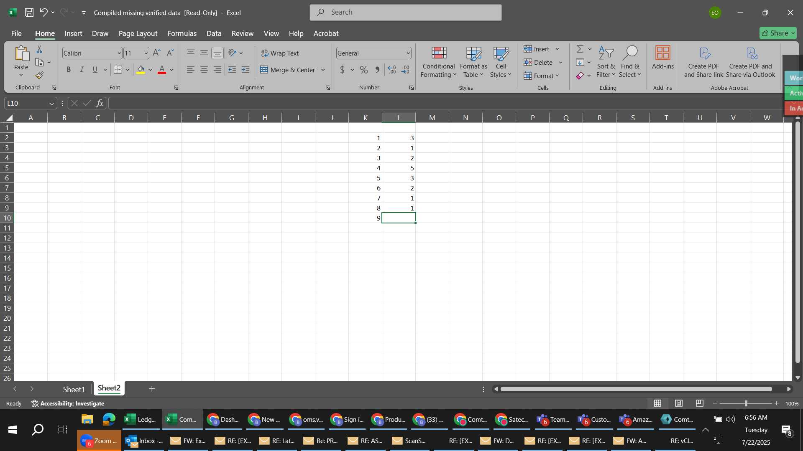The width and height of the screenshot is (803, 451).
Task: Center text horizontally
Action: (x=204, y=70)
